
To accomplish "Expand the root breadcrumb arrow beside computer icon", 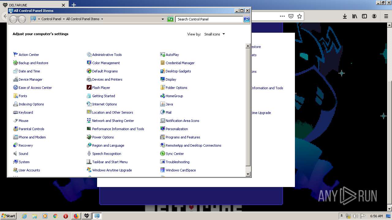I will click(39, 19).
